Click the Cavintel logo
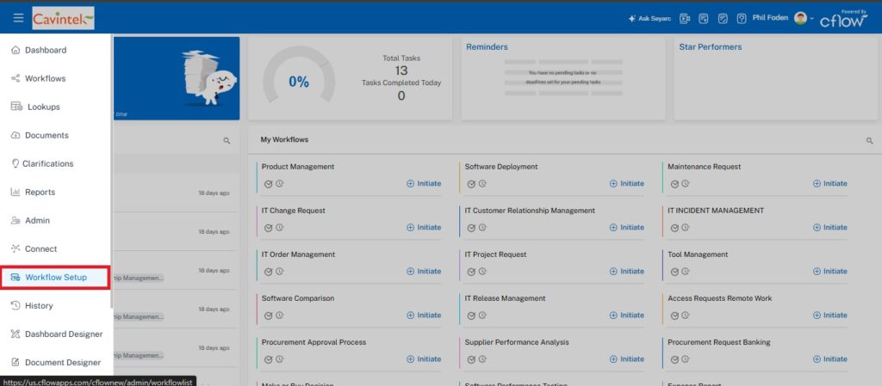882x386 pixels. 63,18
